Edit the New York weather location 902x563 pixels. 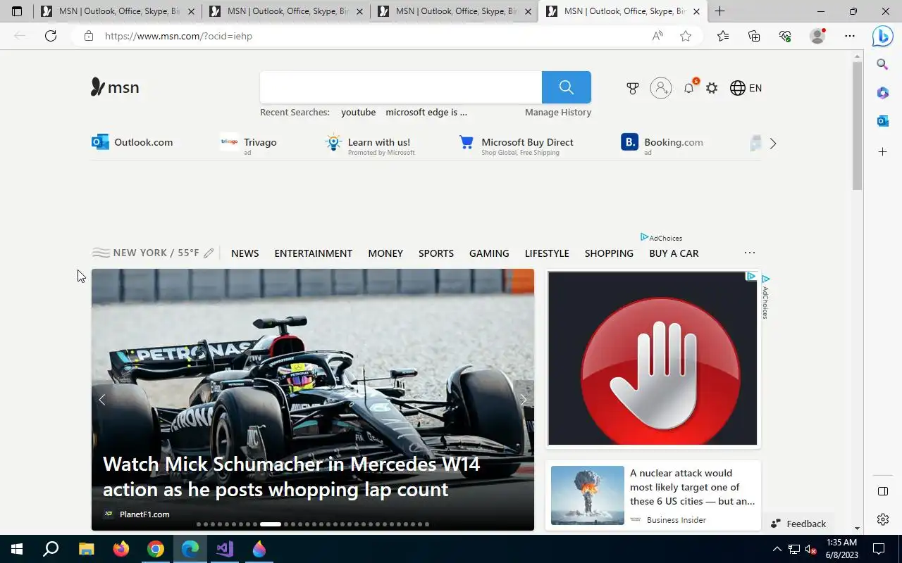(x=209, y=253)
